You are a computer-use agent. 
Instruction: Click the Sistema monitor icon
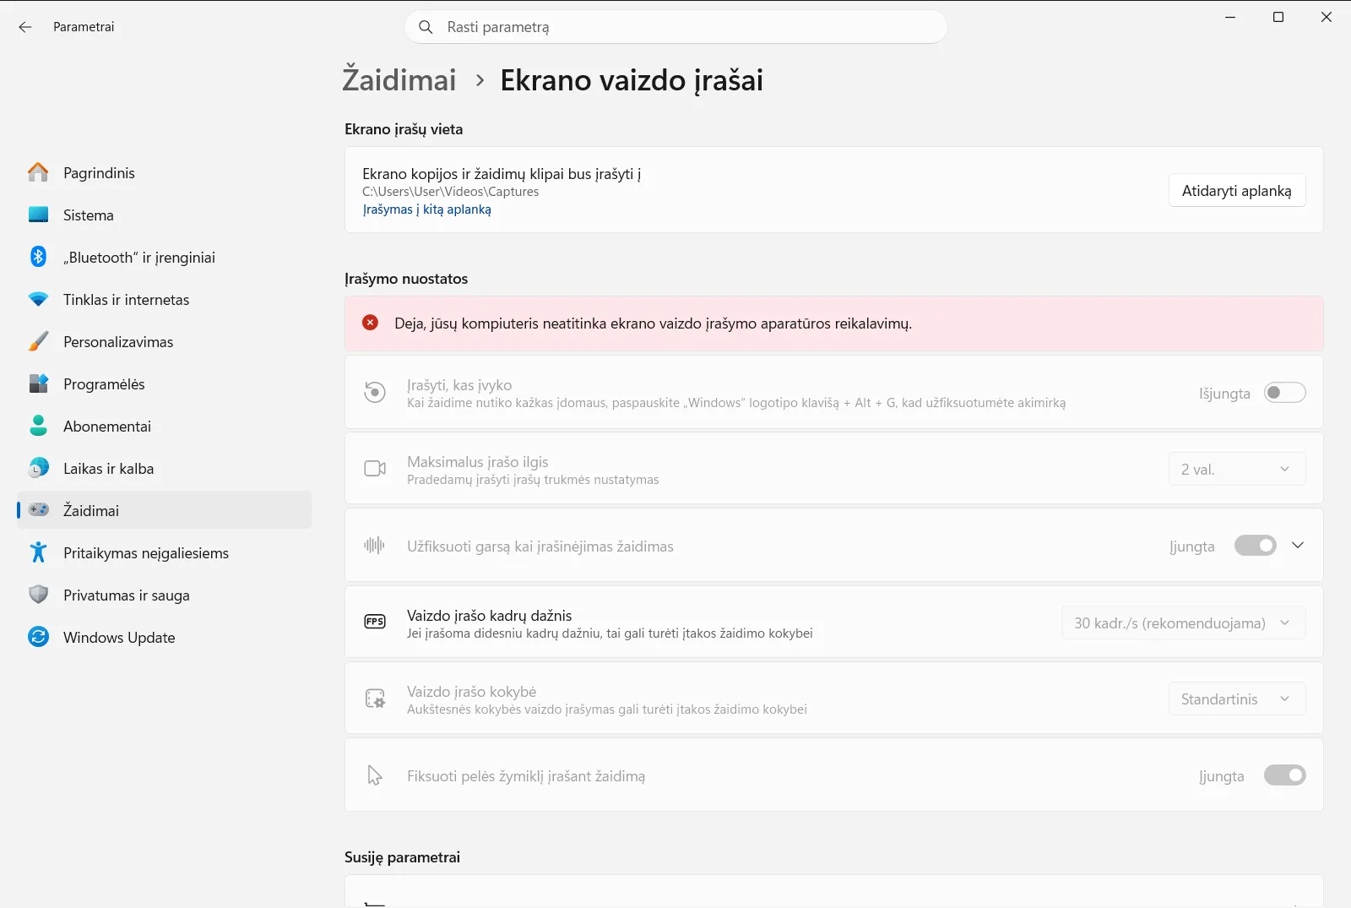(38, 215)
